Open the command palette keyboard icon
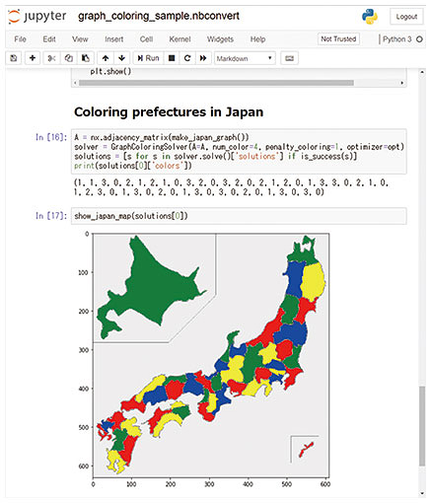The height and width of the screenshot is (503, 431). point(289,58)
